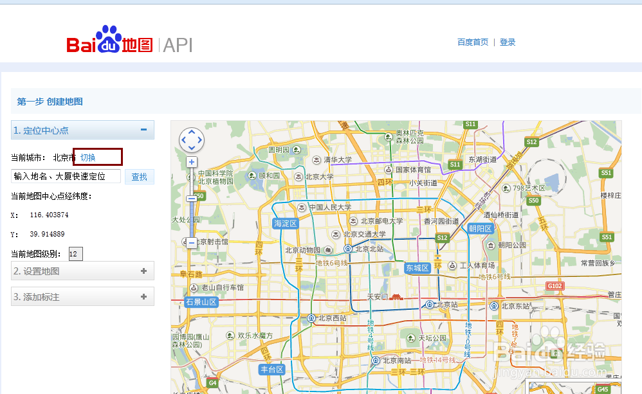
Task: Click the 北京大学 university icon
Action: [x=299, y=177]
